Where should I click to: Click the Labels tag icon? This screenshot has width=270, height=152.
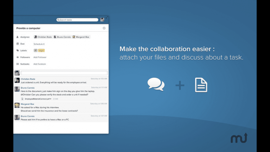(17, 51)
